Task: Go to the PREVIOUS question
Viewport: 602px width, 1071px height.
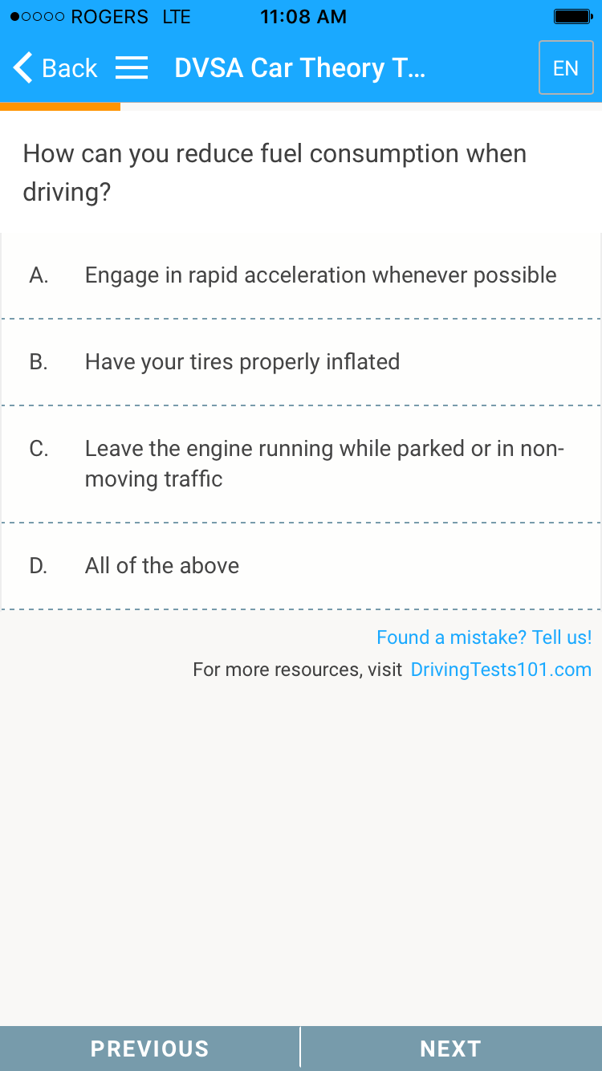Action: click(150, 1049)
